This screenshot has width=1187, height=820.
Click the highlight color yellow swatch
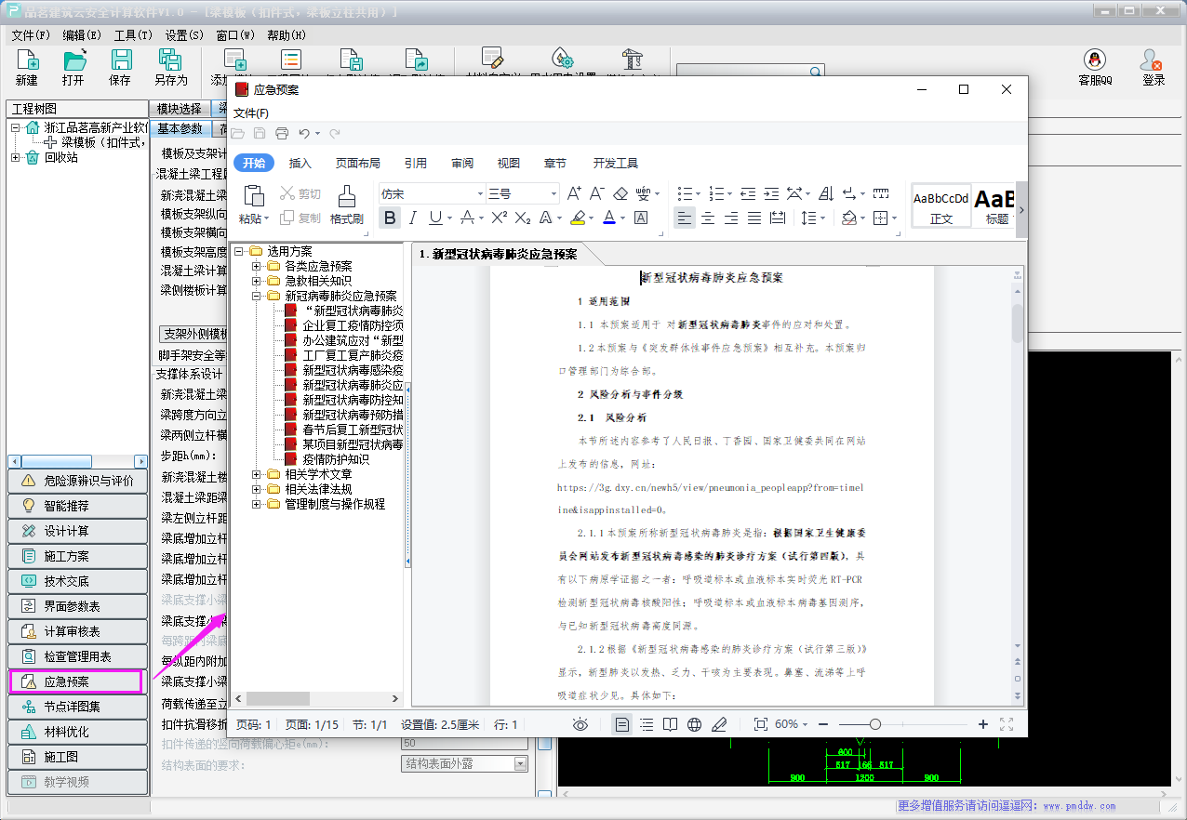(577, 218)
